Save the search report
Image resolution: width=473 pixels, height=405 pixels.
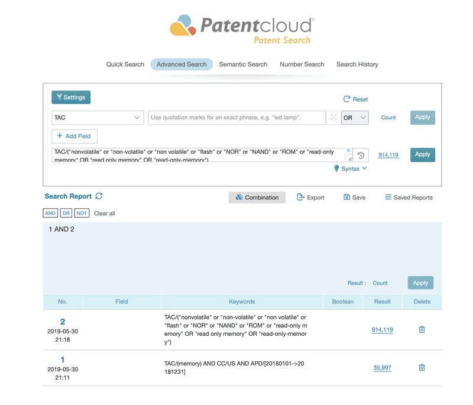point(354,197)
